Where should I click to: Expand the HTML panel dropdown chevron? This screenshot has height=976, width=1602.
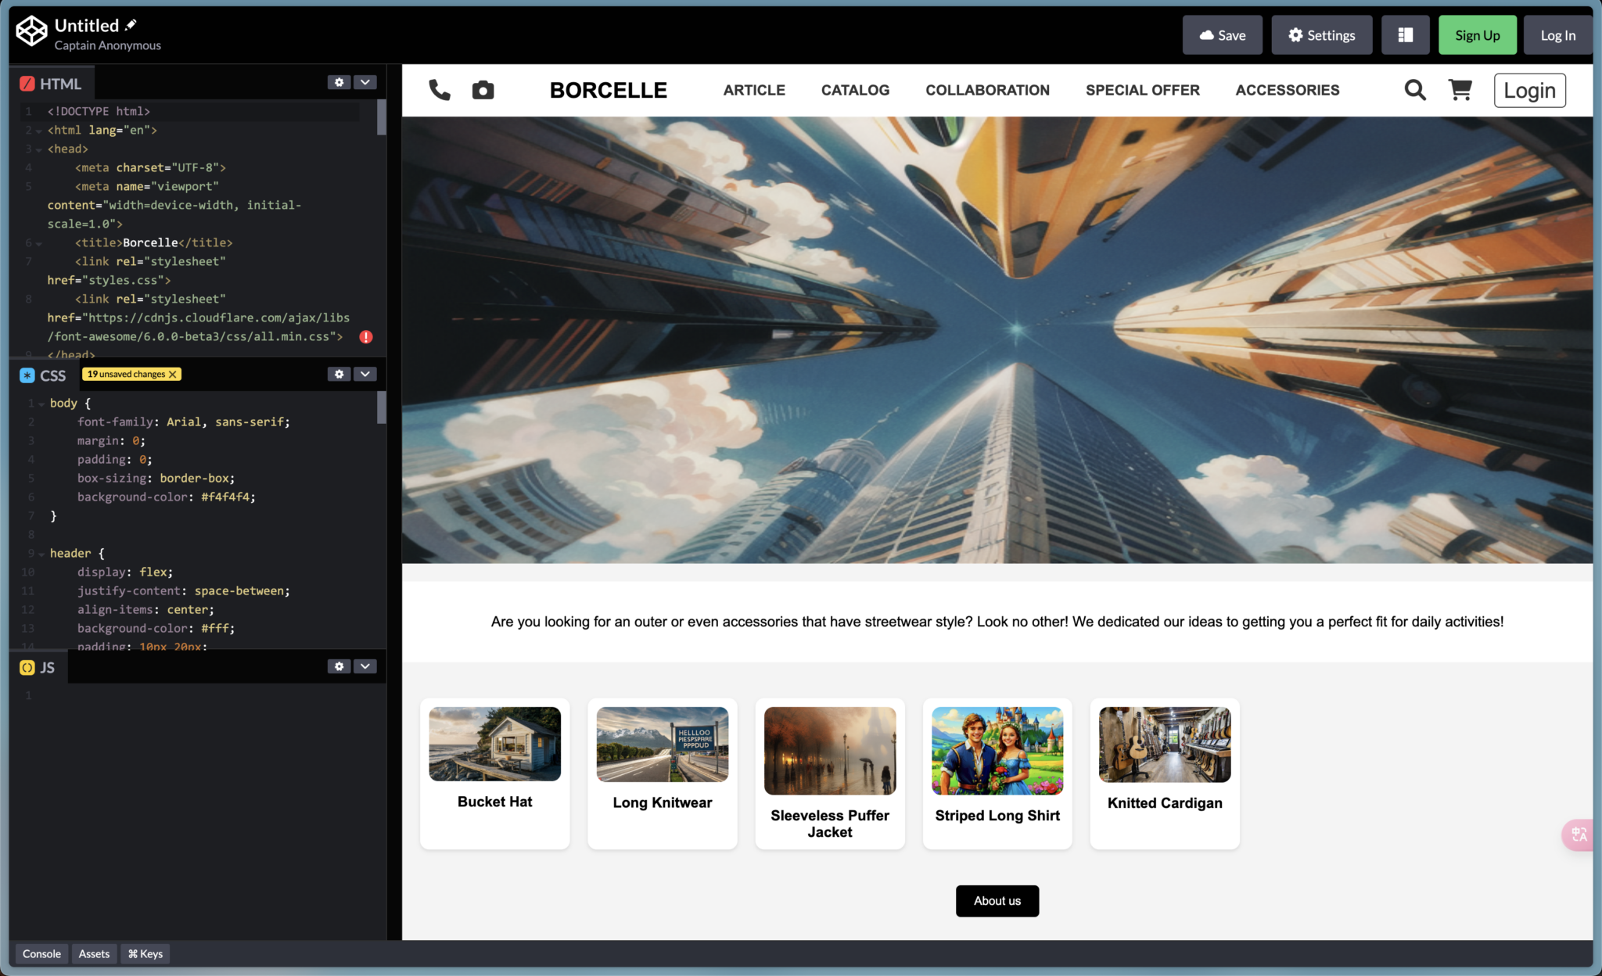pos(365,82)
